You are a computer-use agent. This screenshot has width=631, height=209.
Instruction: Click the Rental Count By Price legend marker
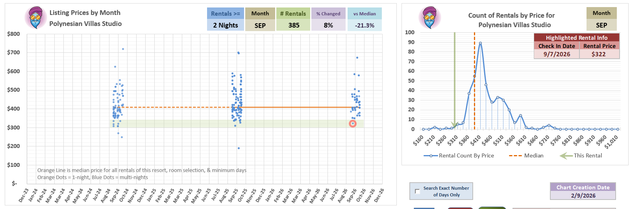(x=431, y=156)
